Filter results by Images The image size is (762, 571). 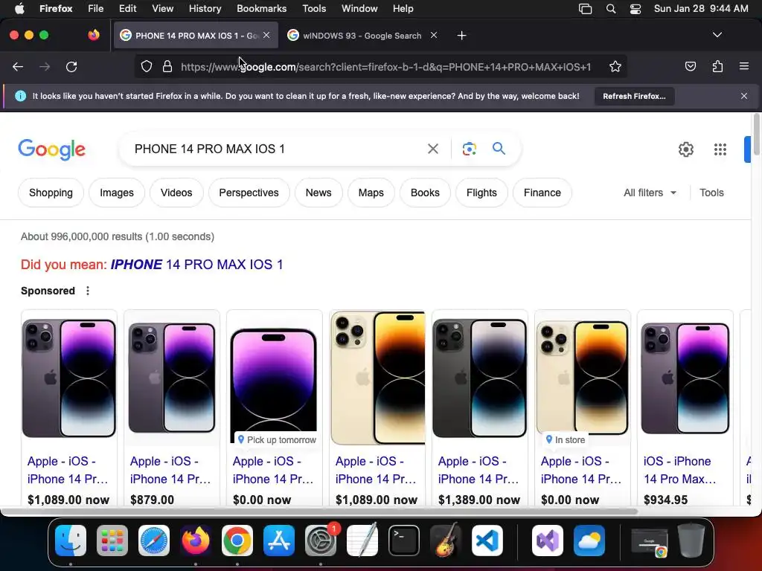pyautogui.click(x=117, y=193)
